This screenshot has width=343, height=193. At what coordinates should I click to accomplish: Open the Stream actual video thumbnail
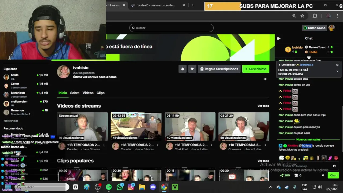coord(82,127)
